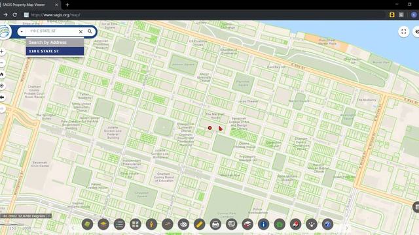Go back to previous map extent
Image resolution: width=419 pixels, height=235 pixels.
2,97
